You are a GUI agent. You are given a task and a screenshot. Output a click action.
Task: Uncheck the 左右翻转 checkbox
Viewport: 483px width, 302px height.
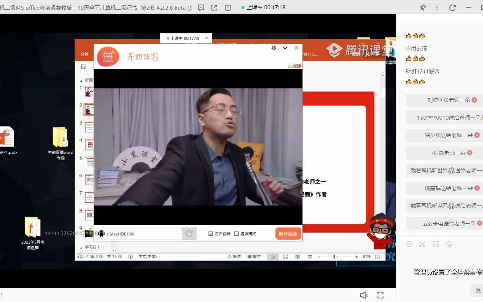[x=211, y=234]
